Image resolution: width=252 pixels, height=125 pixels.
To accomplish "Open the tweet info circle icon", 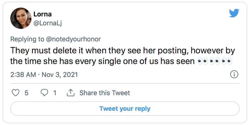I will click(x=234, y=75).
